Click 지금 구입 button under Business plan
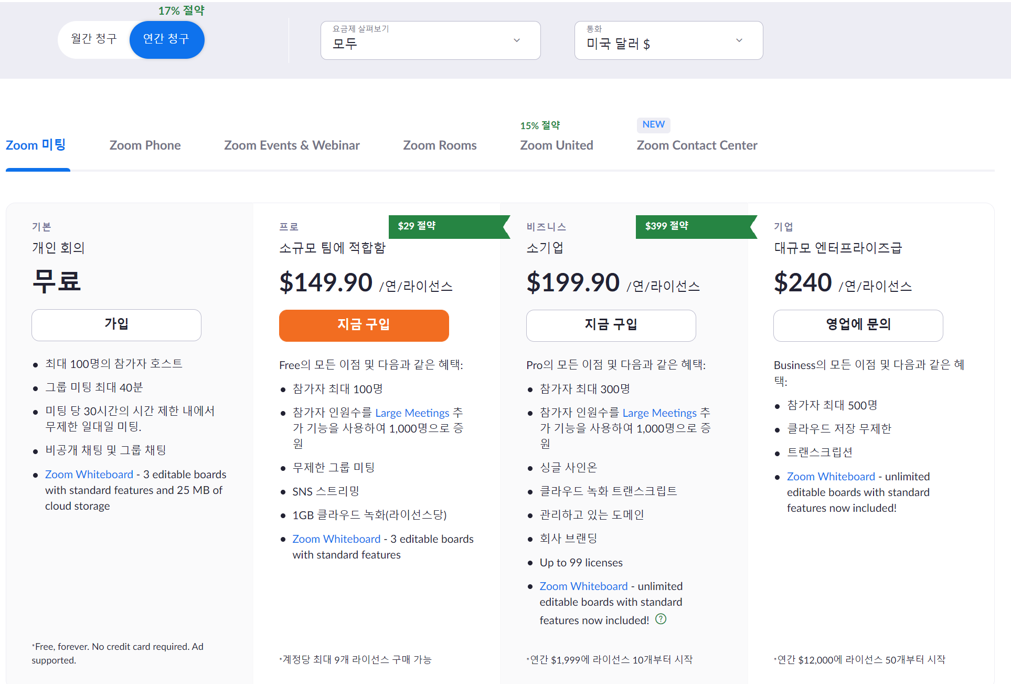This screenshot has width=1011, height=684. click(611, 325)
